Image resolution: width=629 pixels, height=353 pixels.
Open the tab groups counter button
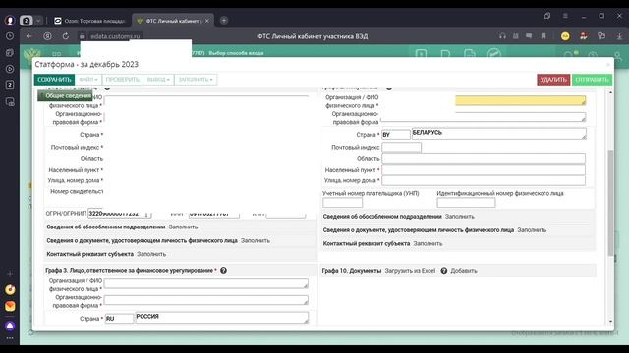(x=27, y=20)
